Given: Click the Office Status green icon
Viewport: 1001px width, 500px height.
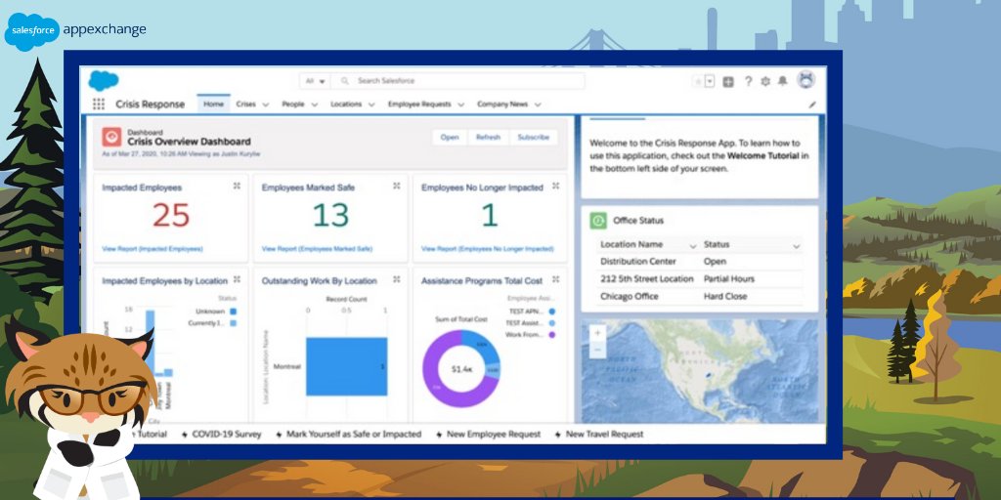Looking at the screenshot, I should (x=598, y=221).
